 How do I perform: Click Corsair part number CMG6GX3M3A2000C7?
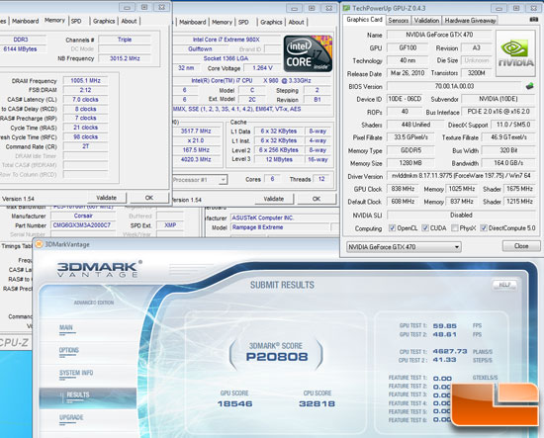pos(82,225)
